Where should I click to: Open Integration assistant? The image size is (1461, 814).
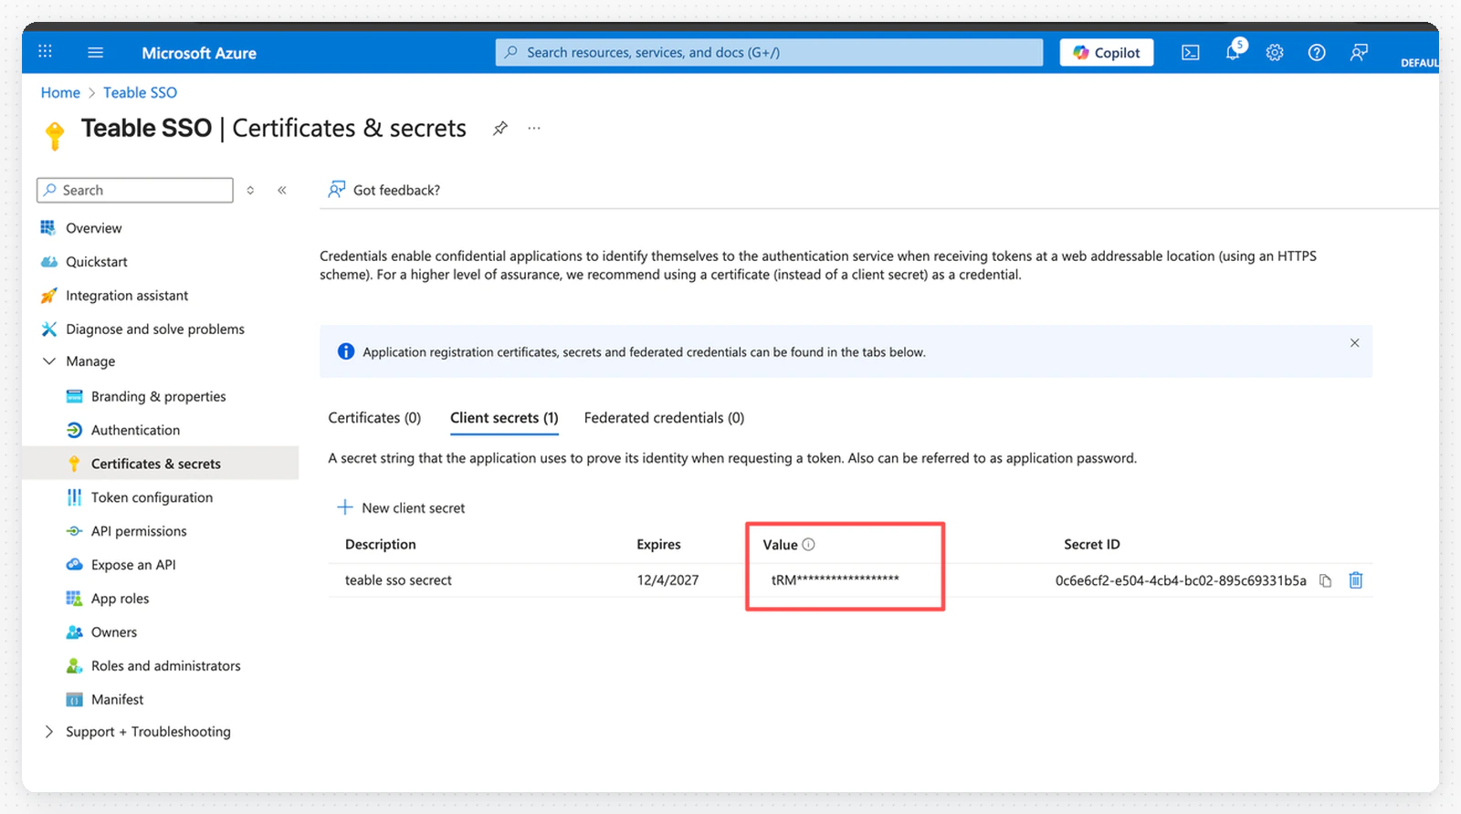127,296
